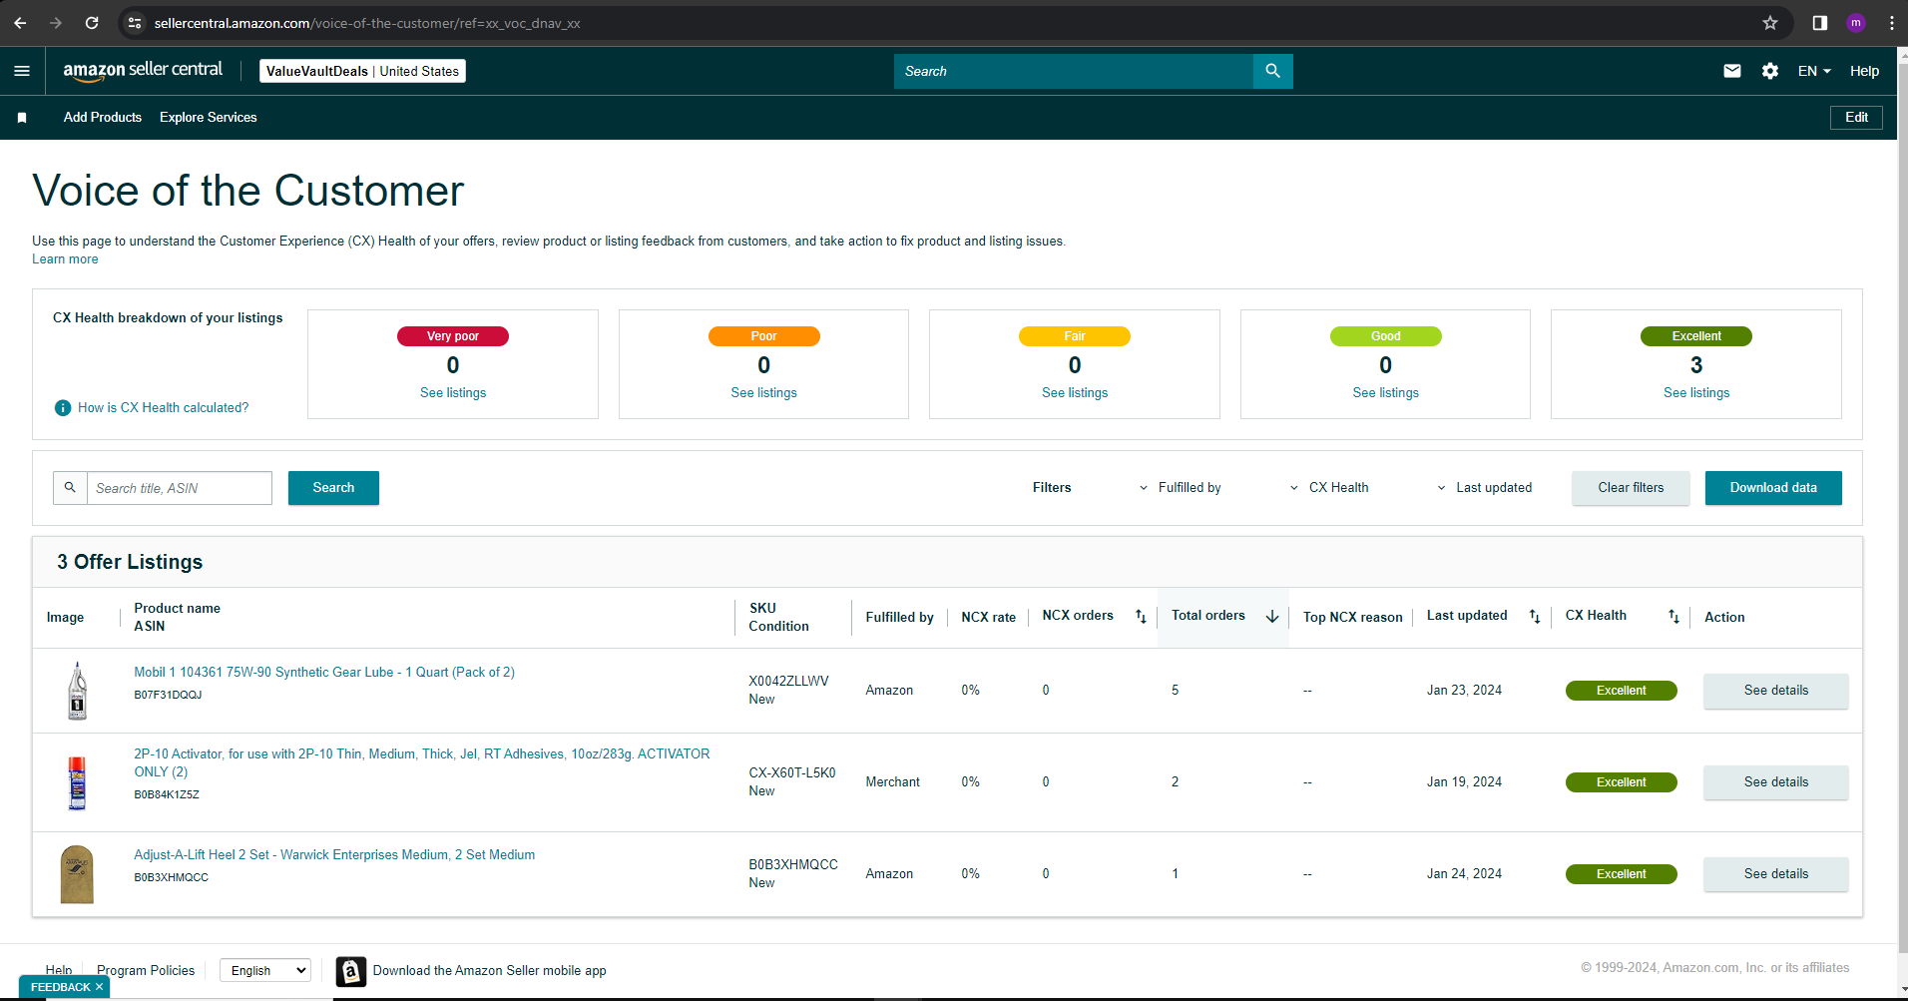1908x1001 pixels.
Task: Go back using browser back arrow
Action: tap(20, 23)
